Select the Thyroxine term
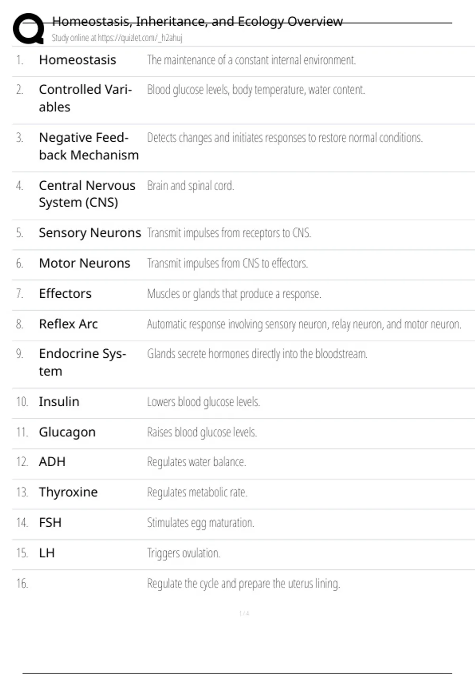The width and height of the screenshot is (475, 674). pos(68,492)
